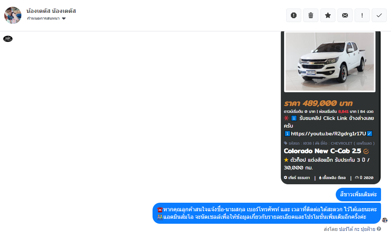391x238 pixels.
Task: Open the youtu.be/R2gdrg1r17U video link
Action: [328, 134]
